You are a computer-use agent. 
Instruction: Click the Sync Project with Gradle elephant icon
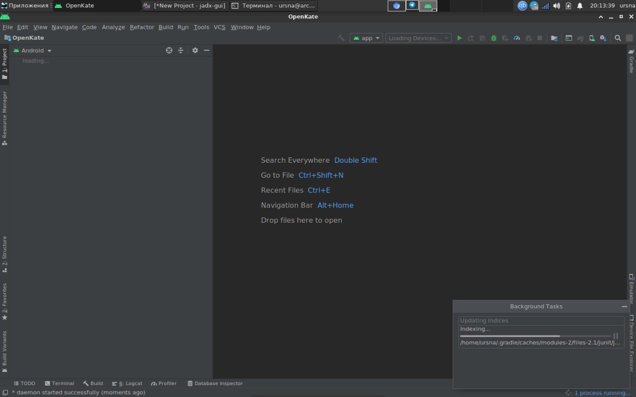coord(580,38)
